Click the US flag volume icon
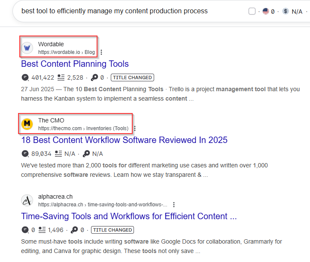The height and width of the screenshot is (262, 310). pyautogui.click(x=265, y=11)
